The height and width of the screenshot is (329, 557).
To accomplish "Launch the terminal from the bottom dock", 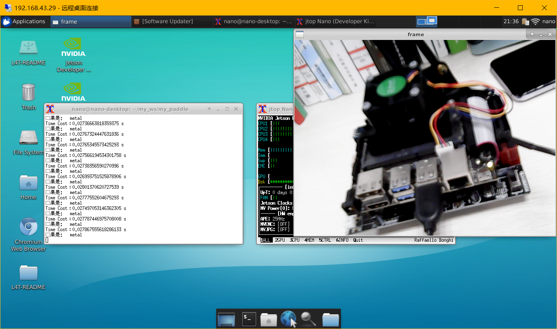I will click(x=248, y=319).
